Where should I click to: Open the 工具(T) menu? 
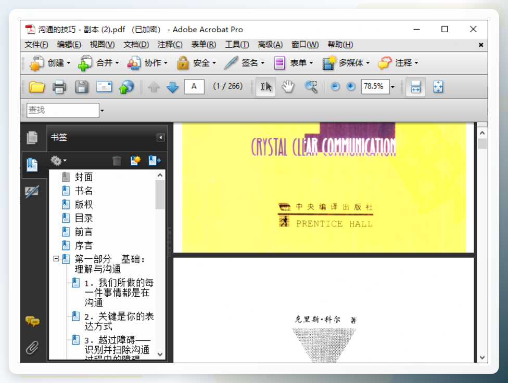(x=237, y=45)
